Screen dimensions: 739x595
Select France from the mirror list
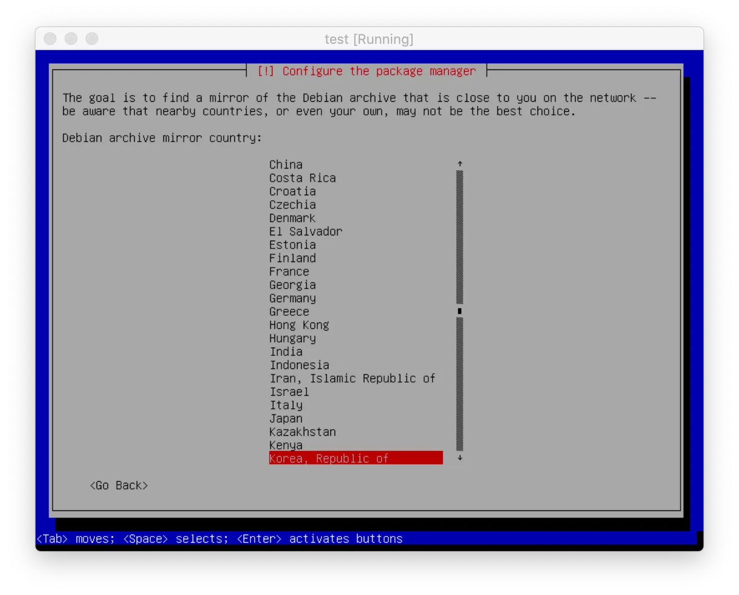(x=289, y=271)
